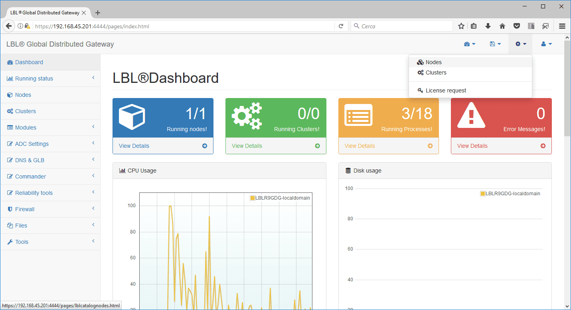Choose License request in dropdown menu
This screenshot has height=310, width=571.
pos(446,90)
